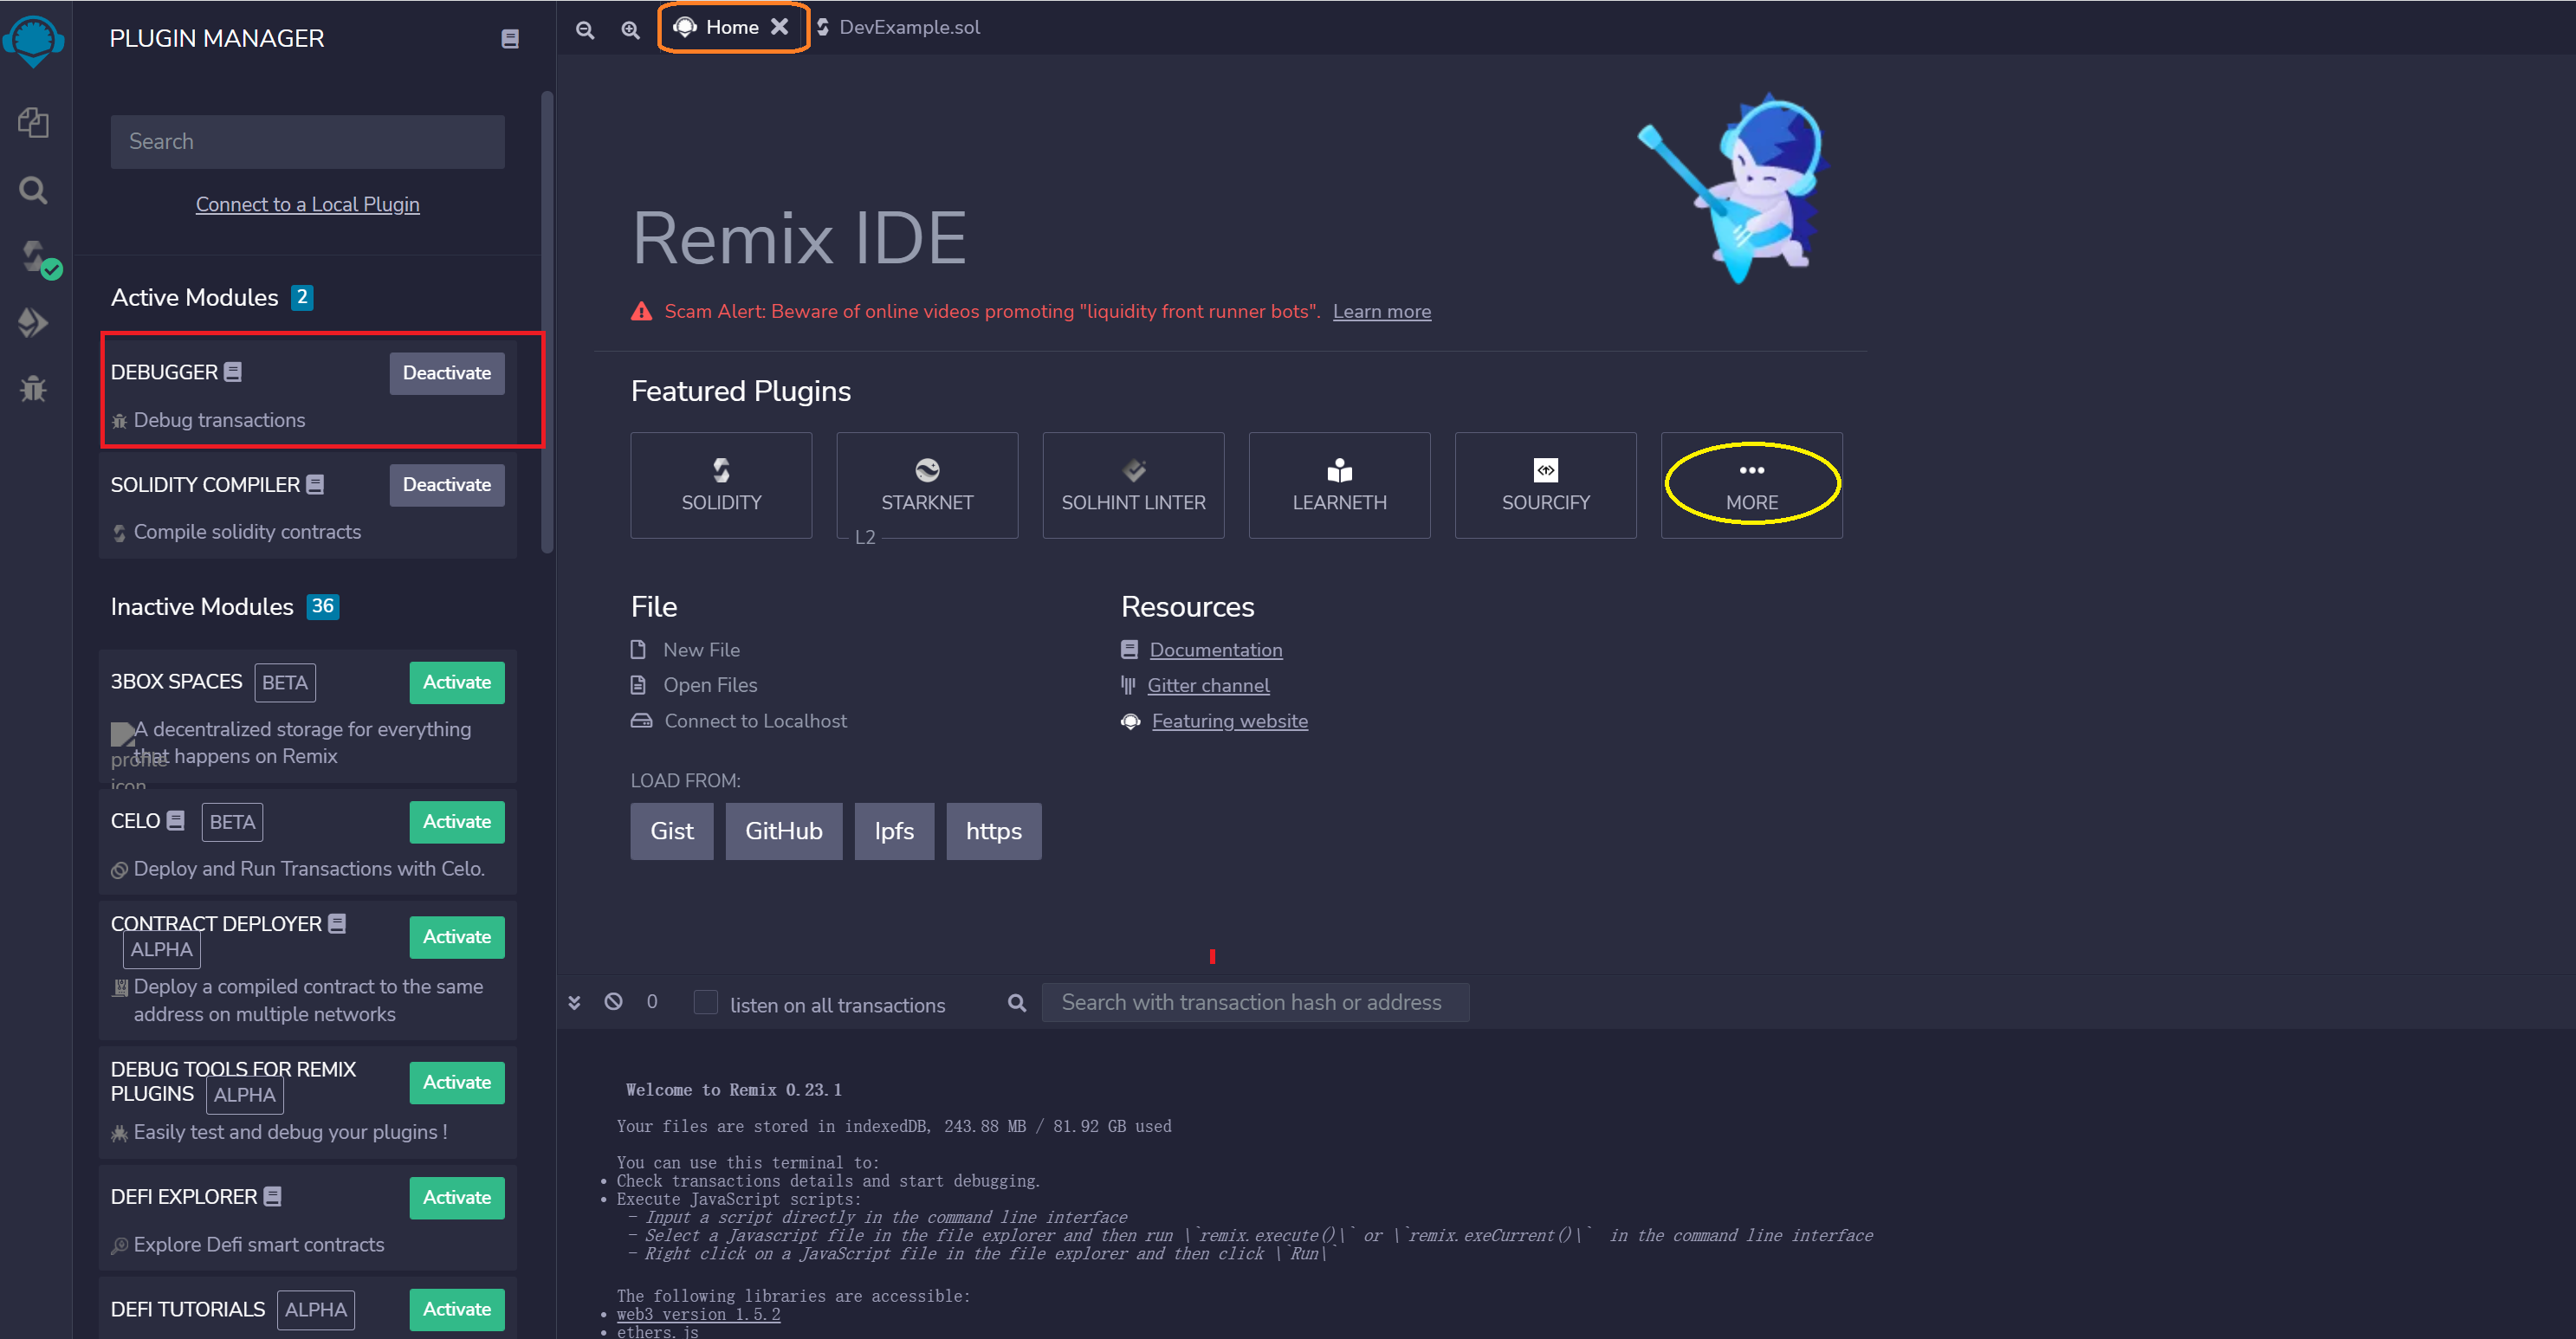Click terminal search magnifier icon

(x=1017, y=1002)
